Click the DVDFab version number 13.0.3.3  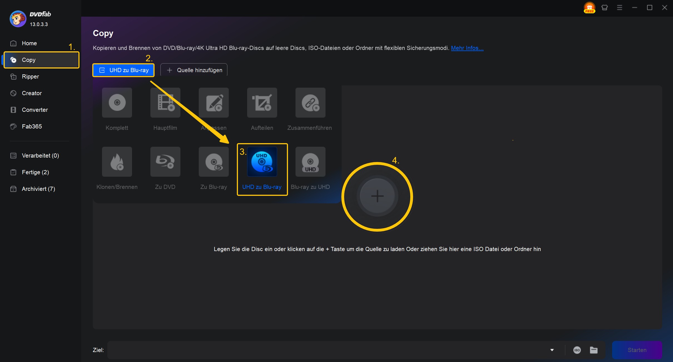39,24
